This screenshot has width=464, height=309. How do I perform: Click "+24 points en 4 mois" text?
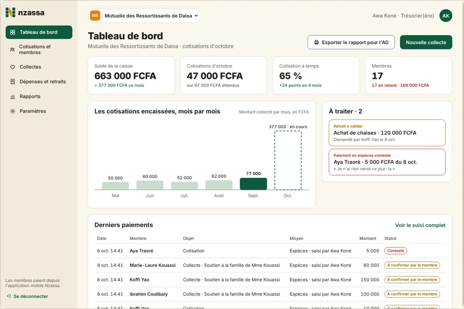pos(300,85)
